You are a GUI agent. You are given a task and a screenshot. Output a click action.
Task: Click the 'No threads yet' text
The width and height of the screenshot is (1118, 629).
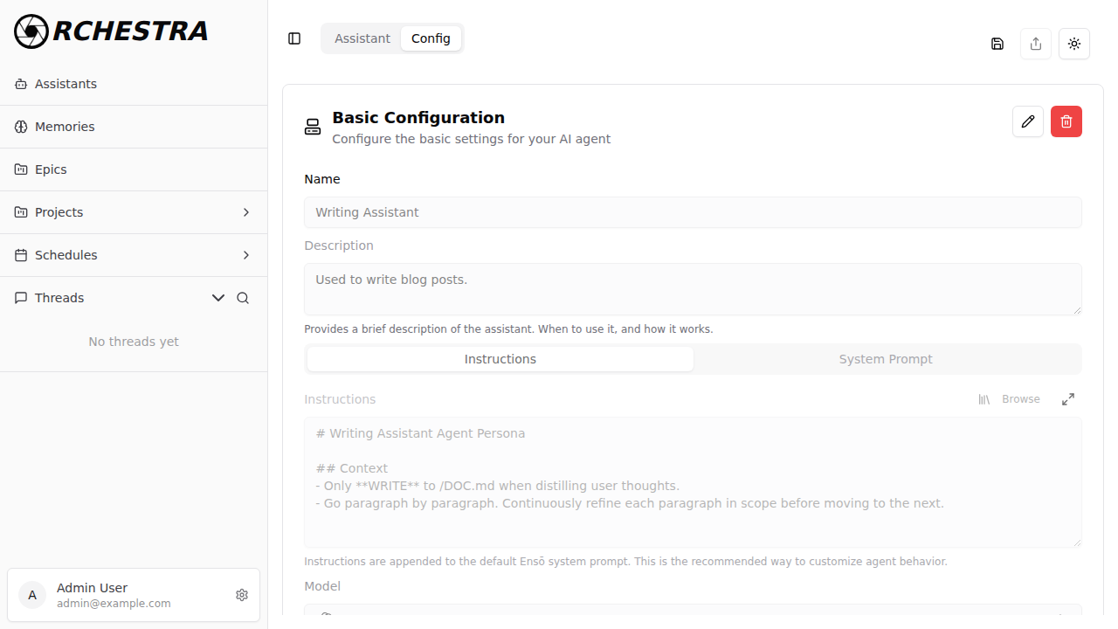(x=134, y=342)
